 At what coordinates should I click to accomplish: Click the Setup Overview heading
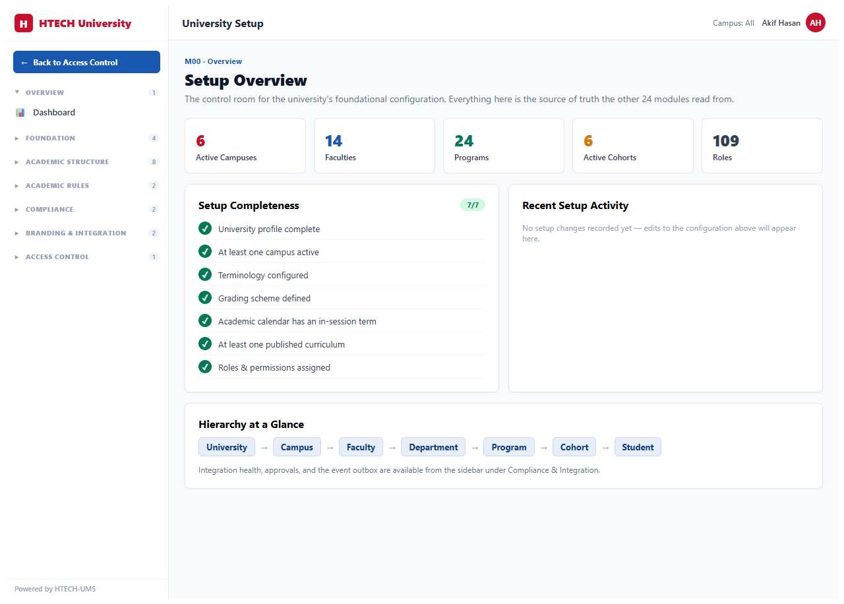pyautogui.click(x=246, y=80)
